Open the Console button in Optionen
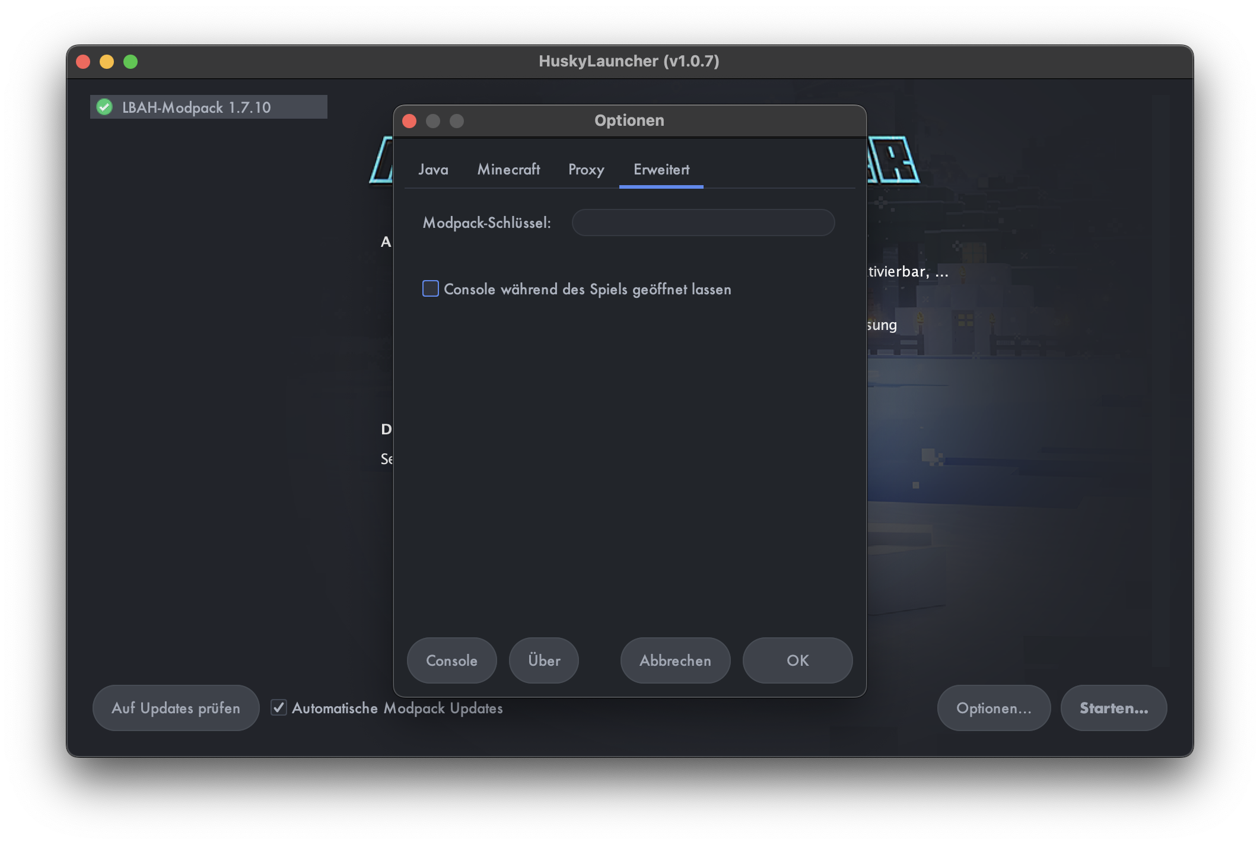 pyautogui.click(x=451, y=660)
